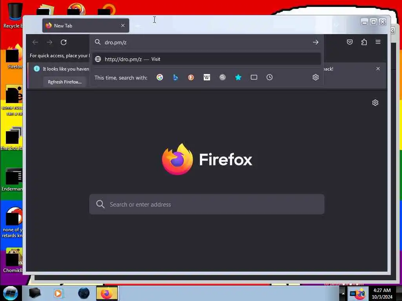This screenshot has height=301, width=402.
Task: Close the New Tab tab
Action: 123,25
